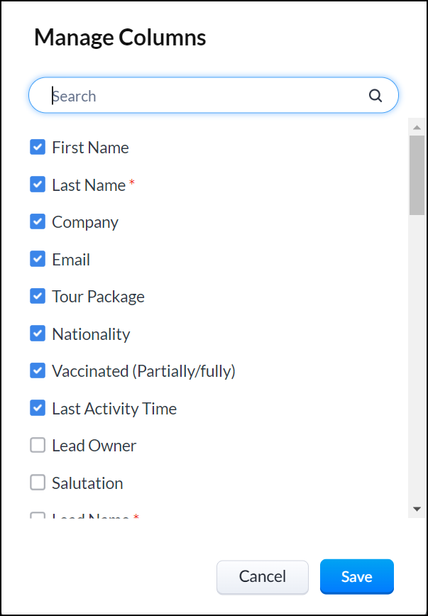Disable the Nationality column checkbox
Viewport: 428px width, 616px height.
click(38, 334)
